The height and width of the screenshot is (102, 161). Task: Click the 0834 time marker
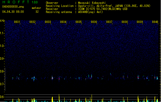point(63,22)
